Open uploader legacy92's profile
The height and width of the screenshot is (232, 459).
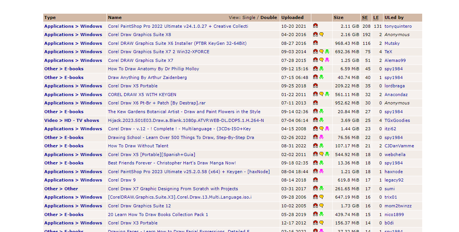(394, 180)
